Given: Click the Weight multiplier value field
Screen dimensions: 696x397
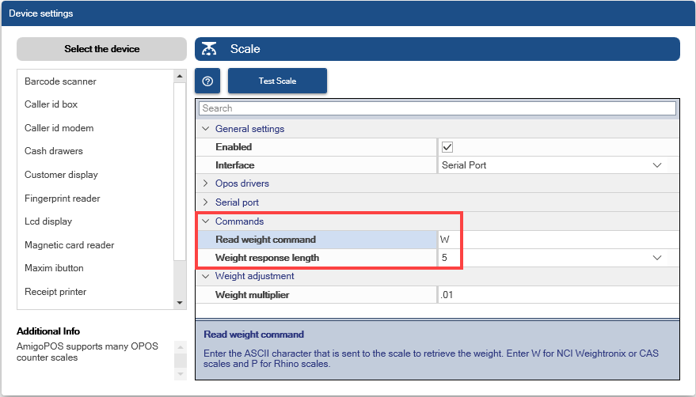Looking at the screenshot, I should 554,295.
